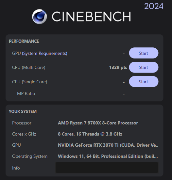Click the Windows 11 operating system value
This screenshot has width=172, height=180.
click(x=108, y=156)
